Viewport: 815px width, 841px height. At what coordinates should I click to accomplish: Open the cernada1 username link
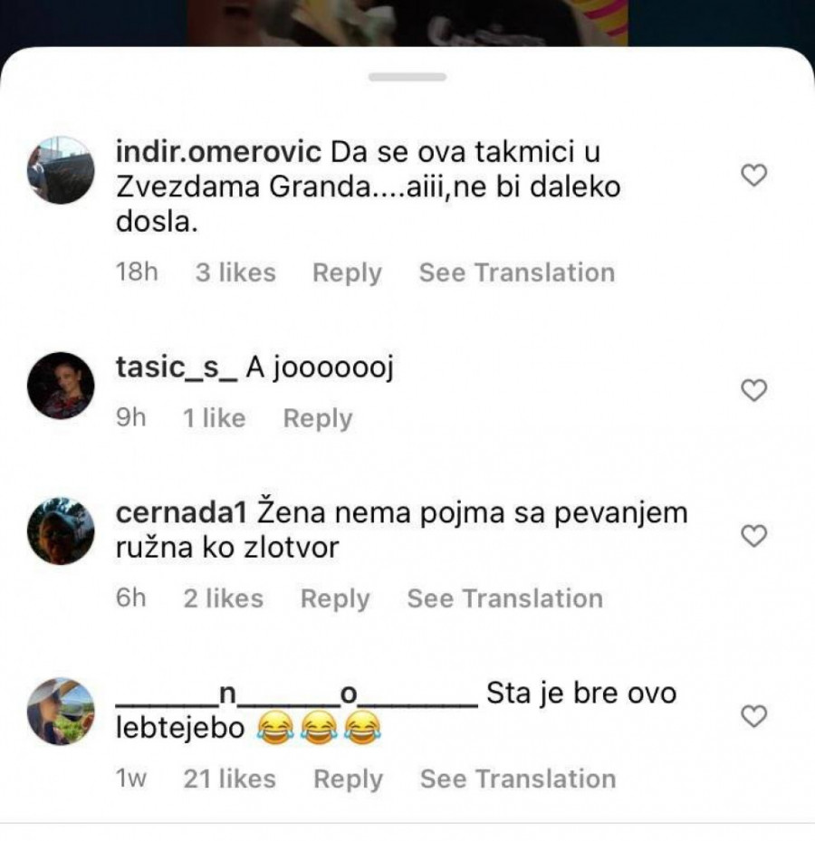click(181, 512)
